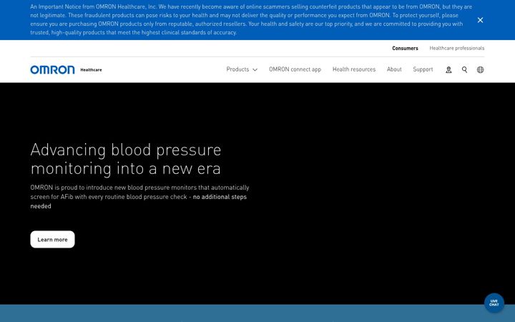This screenshot has width=515, height=322.
Task: Open the About menu item
Action: [x=394, y=69]
